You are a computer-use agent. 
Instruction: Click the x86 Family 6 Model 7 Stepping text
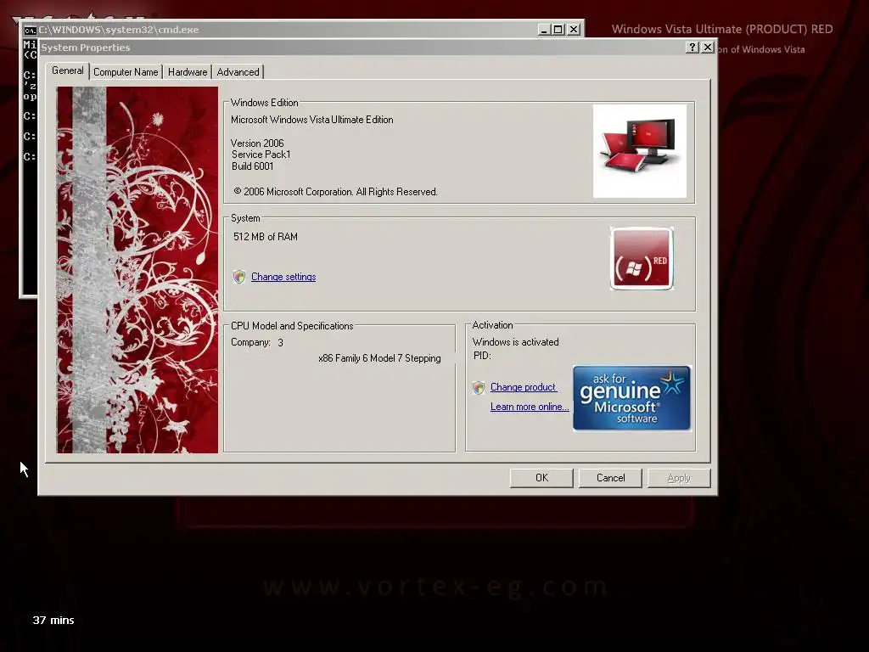pos(379,358)
